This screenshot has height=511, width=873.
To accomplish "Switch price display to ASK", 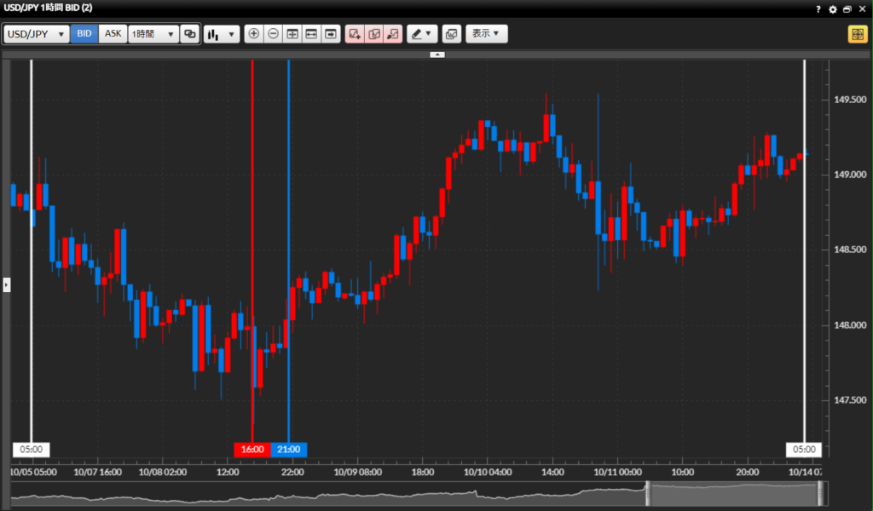I will tap(113, 34).
